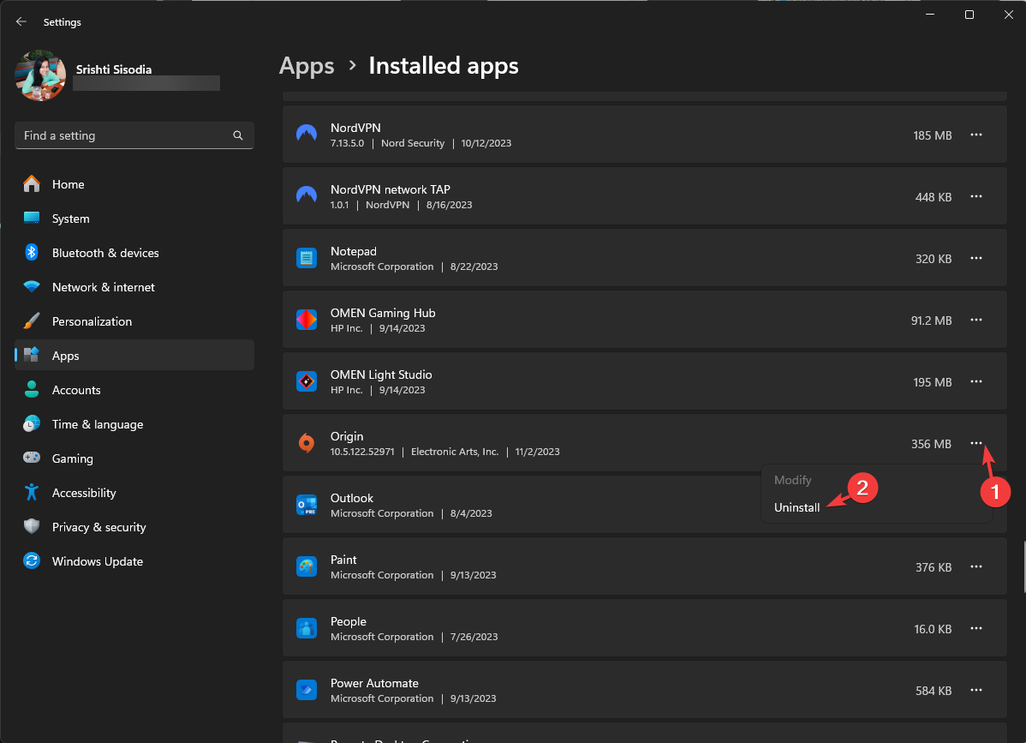Click the back arrow in Settings title bar
The image size is (1026, 743).
pos(21,21)
